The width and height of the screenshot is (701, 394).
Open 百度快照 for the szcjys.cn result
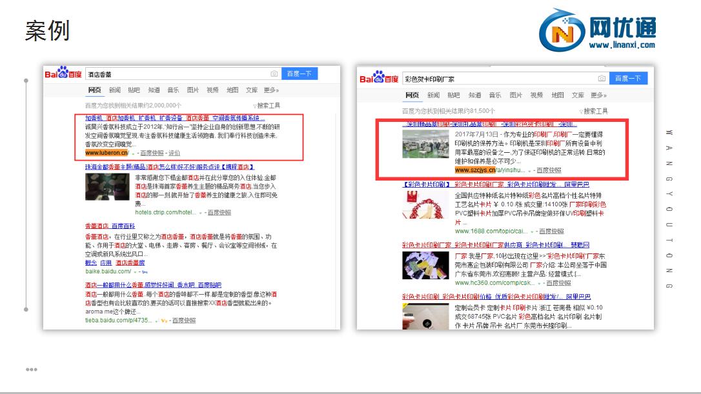(549, 170)
